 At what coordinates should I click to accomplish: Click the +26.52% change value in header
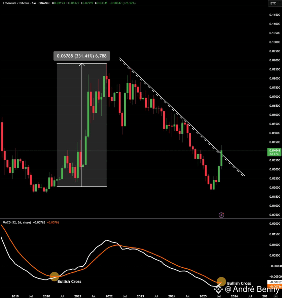(x=129, y=3)
